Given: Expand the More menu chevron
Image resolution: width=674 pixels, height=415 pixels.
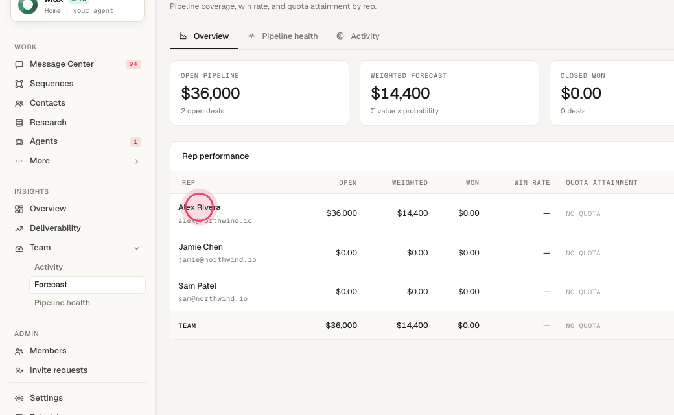Looking at the screenshot, I should click(x=137, y=161).
